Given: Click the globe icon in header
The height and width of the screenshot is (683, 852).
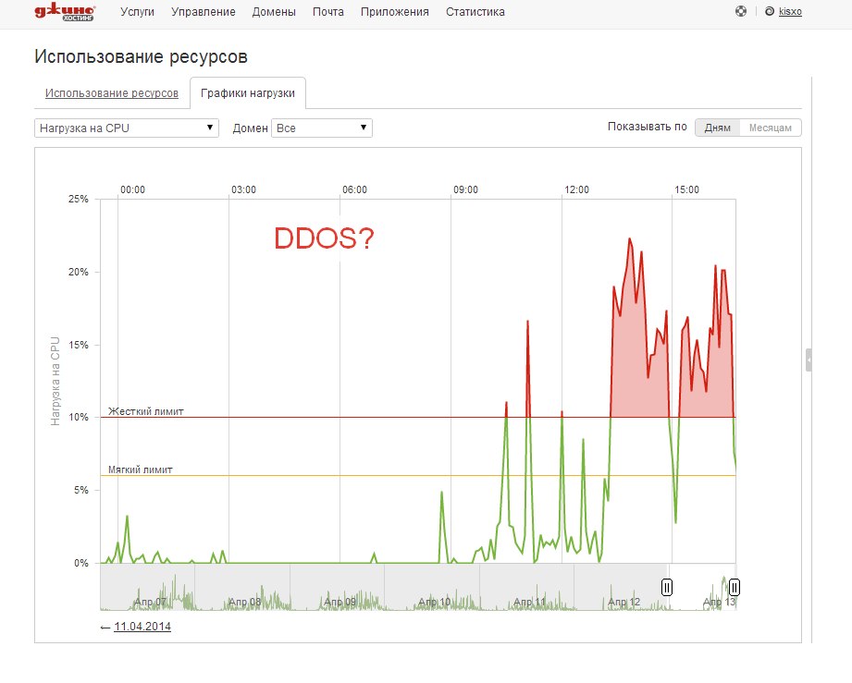Looking at the screenshot, I should point(741,11).
